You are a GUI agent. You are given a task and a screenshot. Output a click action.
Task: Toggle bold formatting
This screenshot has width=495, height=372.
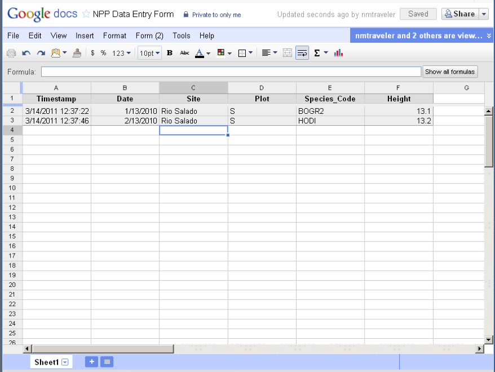coord(169,53)
